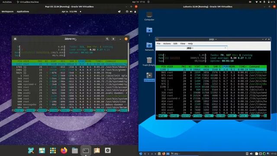Click the Pop!_OS panel clock Apr 14

(x=69, y=12)
